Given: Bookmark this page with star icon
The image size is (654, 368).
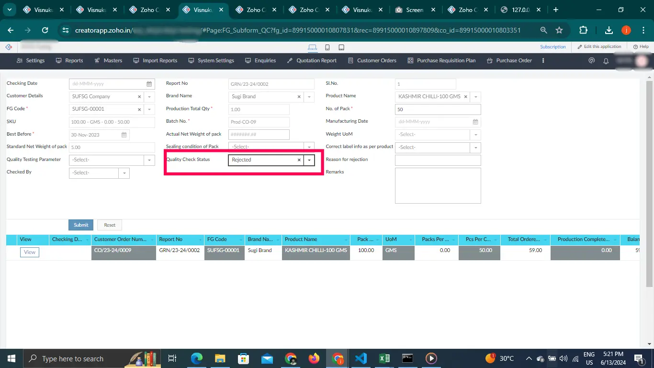Looking at the screenshot, I should tap(559, 30).
